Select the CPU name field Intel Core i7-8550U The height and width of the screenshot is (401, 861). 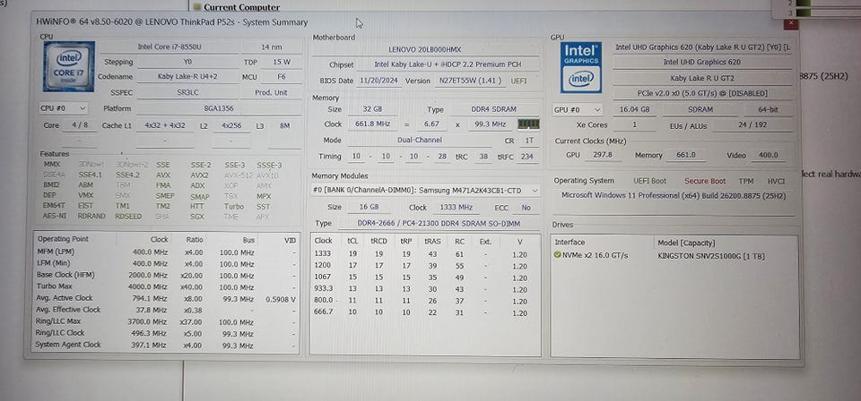[170, 47]
